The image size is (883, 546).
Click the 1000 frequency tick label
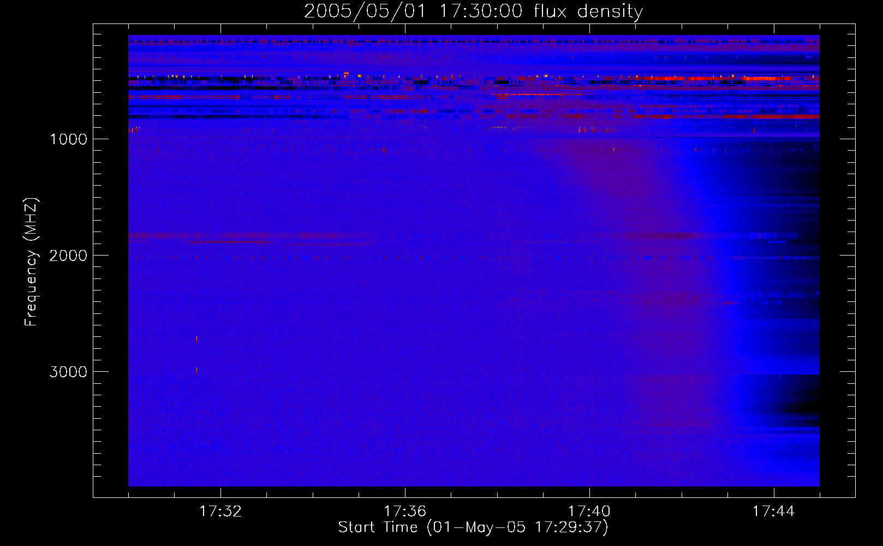69,139
